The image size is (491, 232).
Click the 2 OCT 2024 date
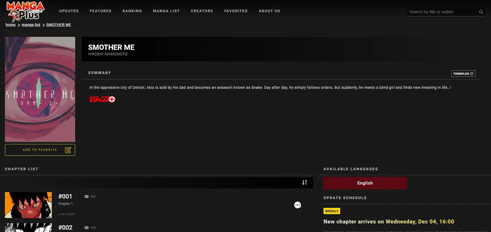pos(66,214)
